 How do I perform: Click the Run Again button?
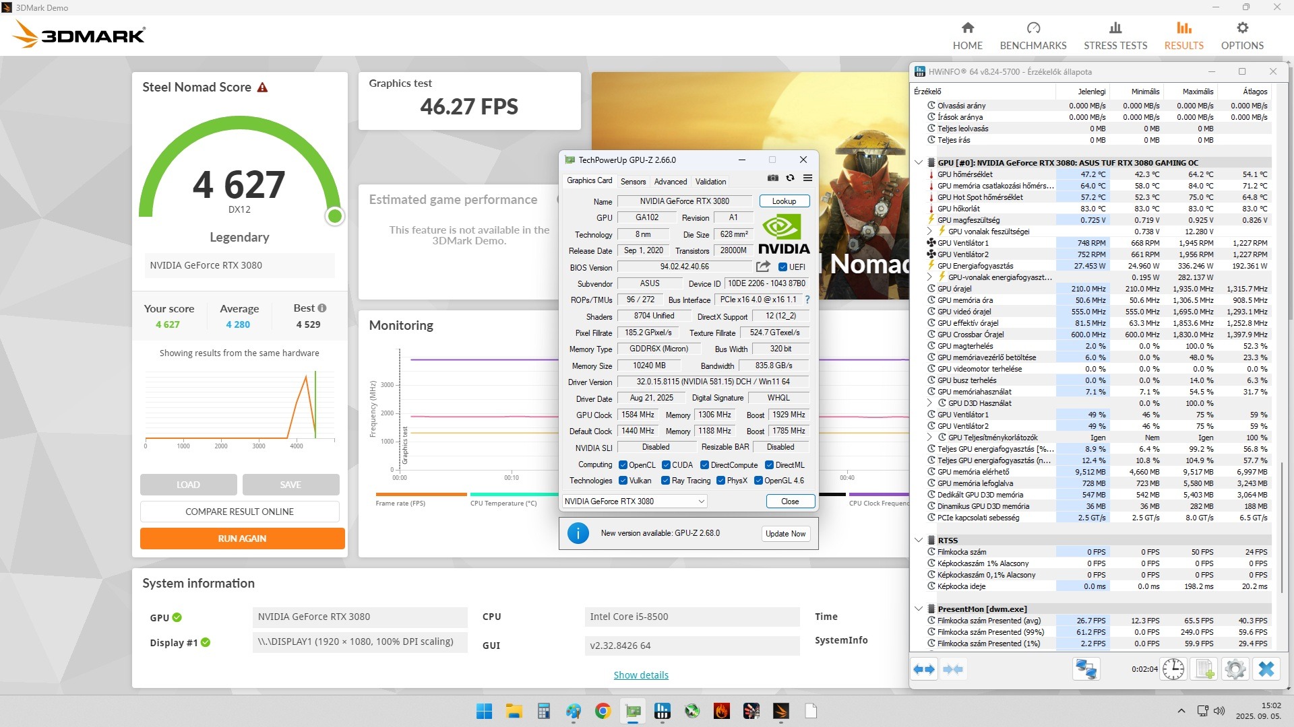pyautogui.click(x=242, y=539)
